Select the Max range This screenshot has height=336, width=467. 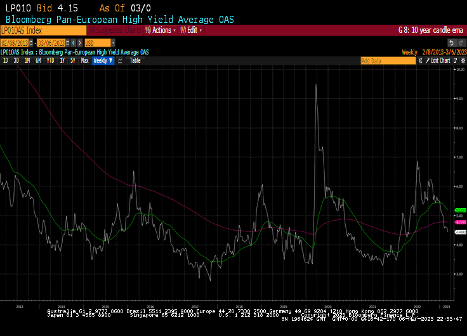coord(85,61)
